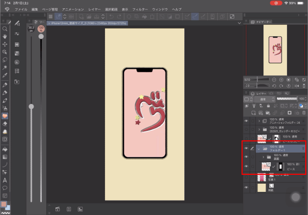Toggle Clip to Layer Below icon
Image resolution: width=308 pixels, height=215 pixels.
point(246,106)
